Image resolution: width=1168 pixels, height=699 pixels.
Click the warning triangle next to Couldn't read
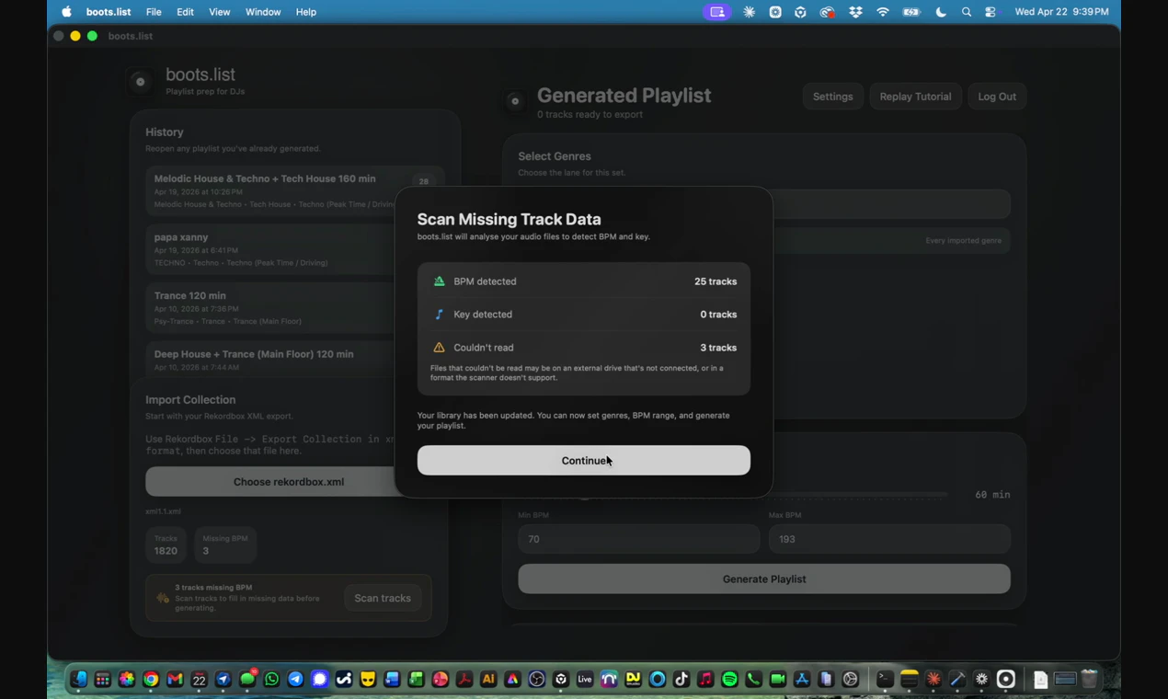tap(439, 347)
